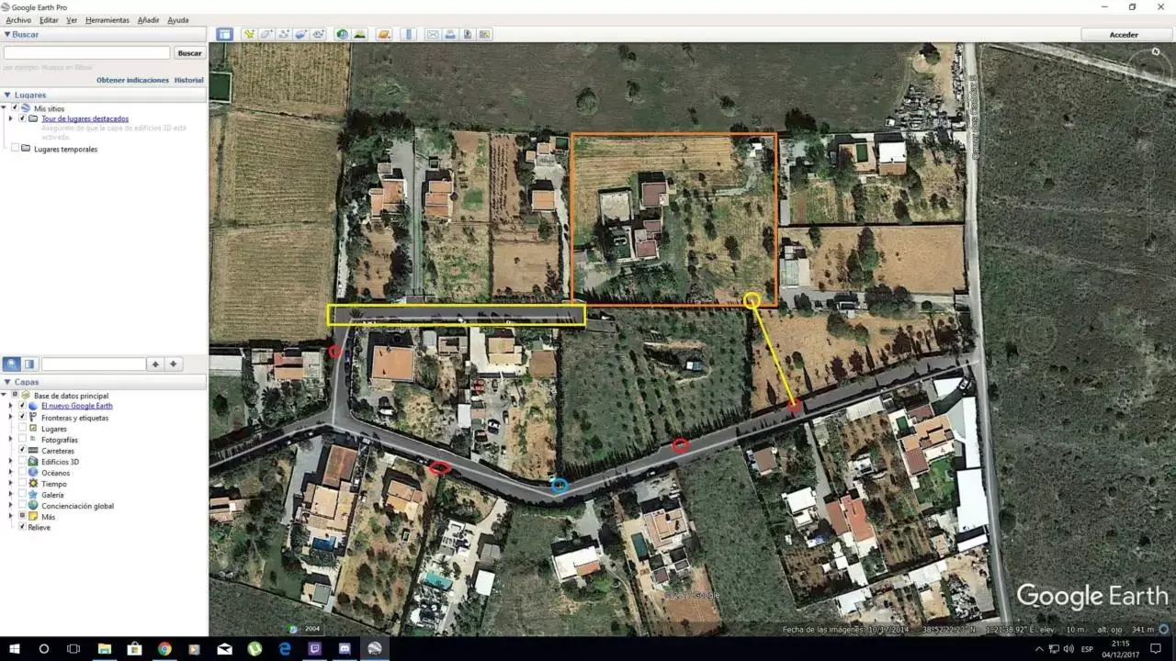Choose the Add Image Overlay tool
This screenshot has height=661, width=1176.
[x=300, y=34]
